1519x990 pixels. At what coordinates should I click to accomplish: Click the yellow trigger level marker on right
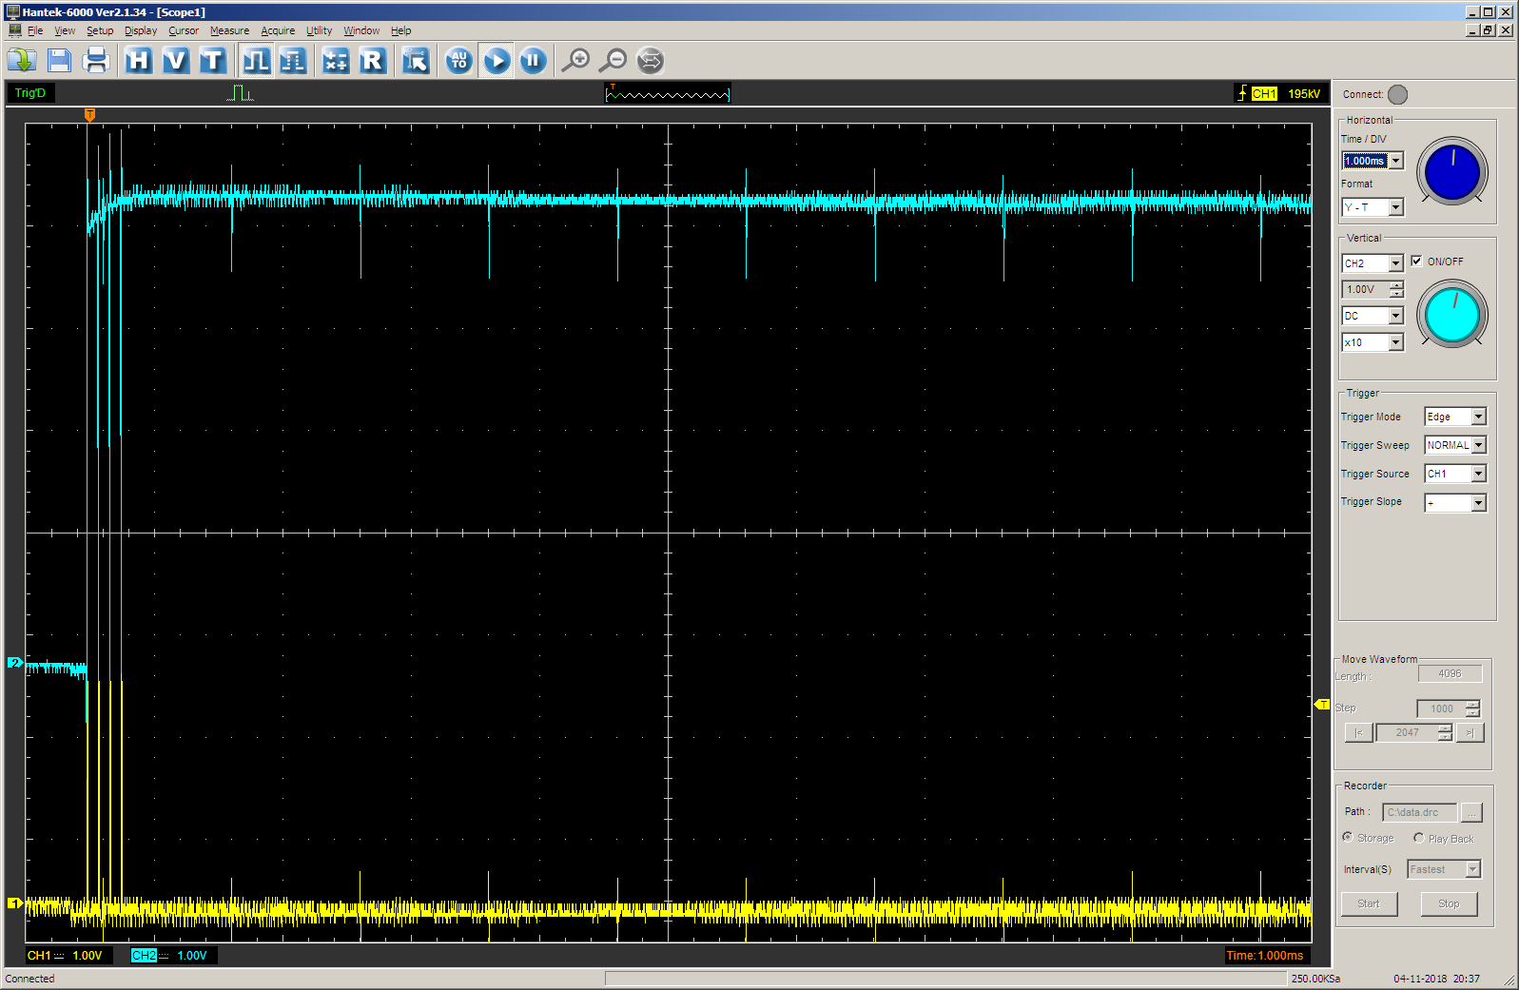click(1322, 705)
